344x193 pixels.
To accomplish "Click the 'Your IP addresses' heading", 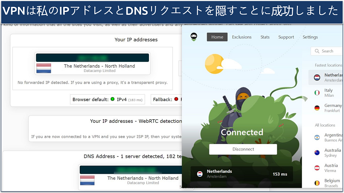I will [x=136, y=40].
